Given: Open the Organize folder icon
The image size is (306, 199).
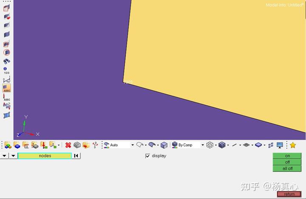Looking at the screenshot, I should (x=86, y=145).
